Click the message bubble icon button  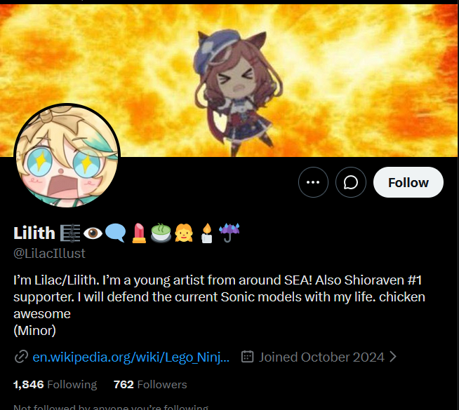click(350, 182)
